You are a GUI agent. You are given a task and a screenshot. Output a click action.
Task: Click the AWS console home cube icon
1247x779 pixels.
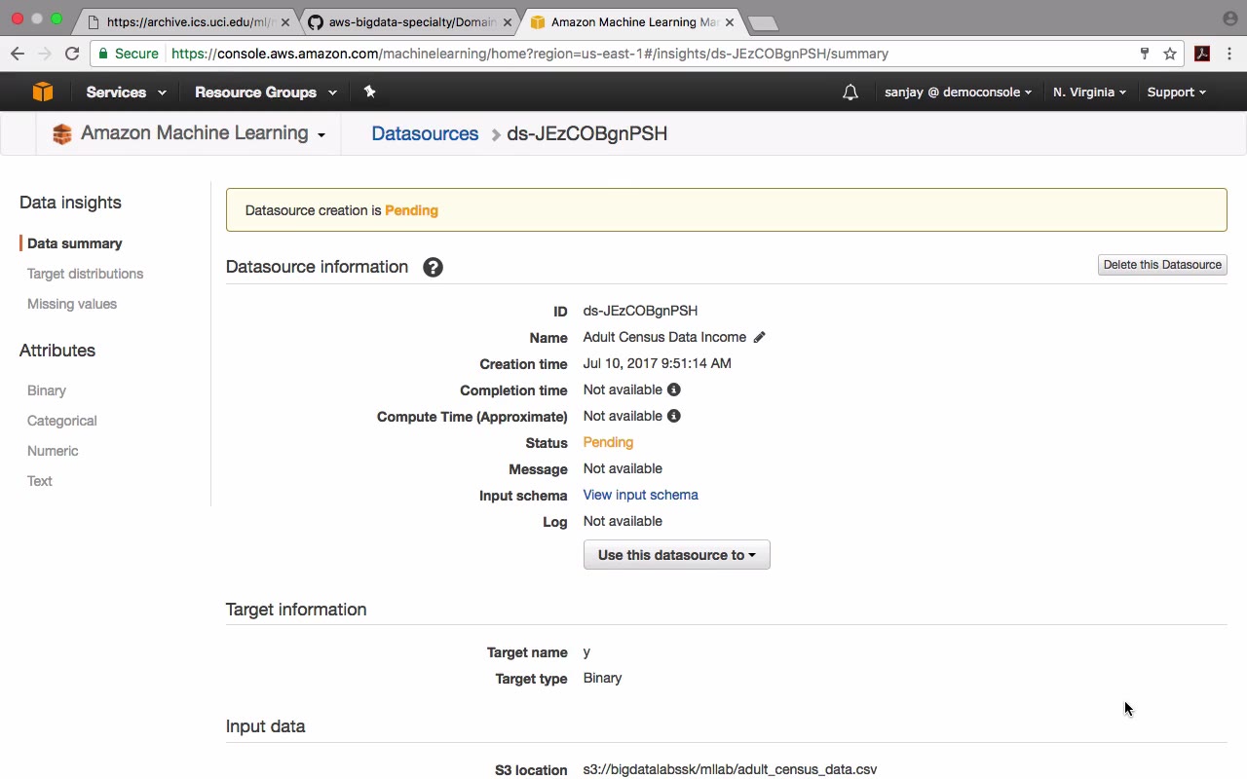pyautogui.click(x=43, y=92)
